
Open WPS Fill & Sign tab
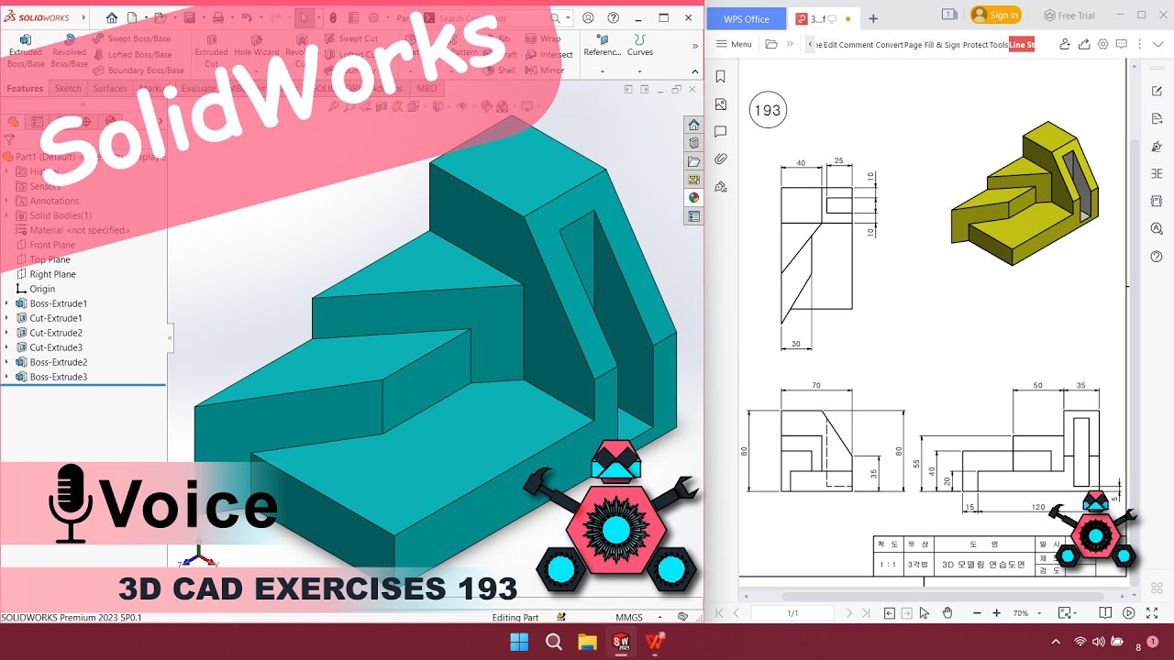click(x=943, y=44)
